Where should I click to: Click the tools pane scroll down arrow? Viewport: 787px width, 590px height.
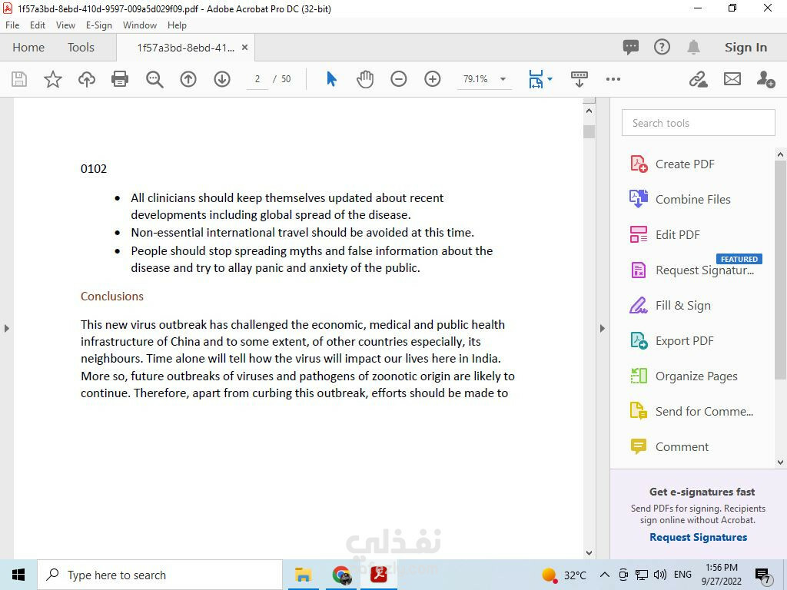click(x=781, y=462)
